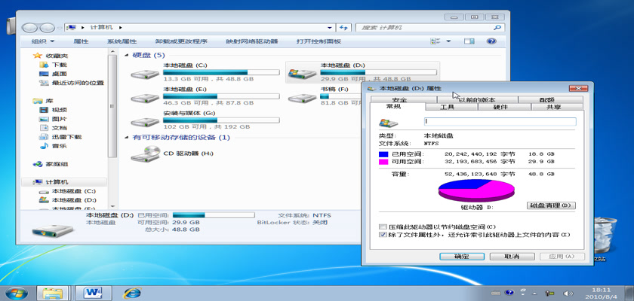Select the 本地磁盘 (E:) drive icon

tap(143, 96)
